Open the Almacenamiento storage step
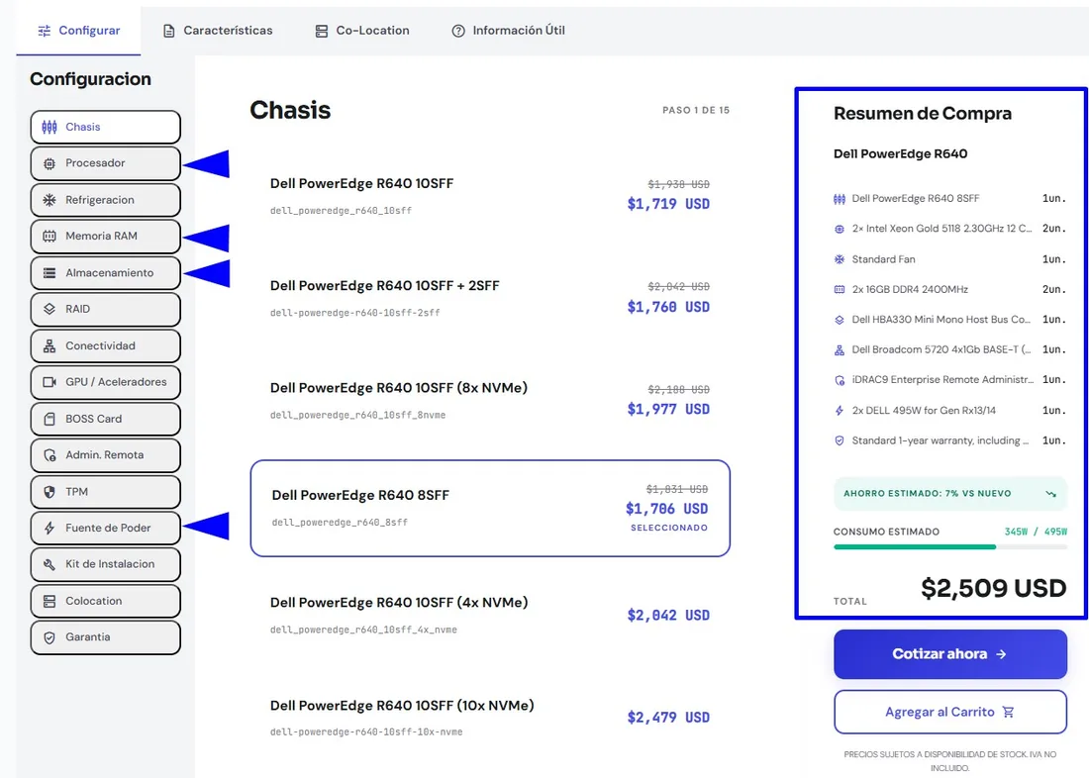 pos(106,273)
